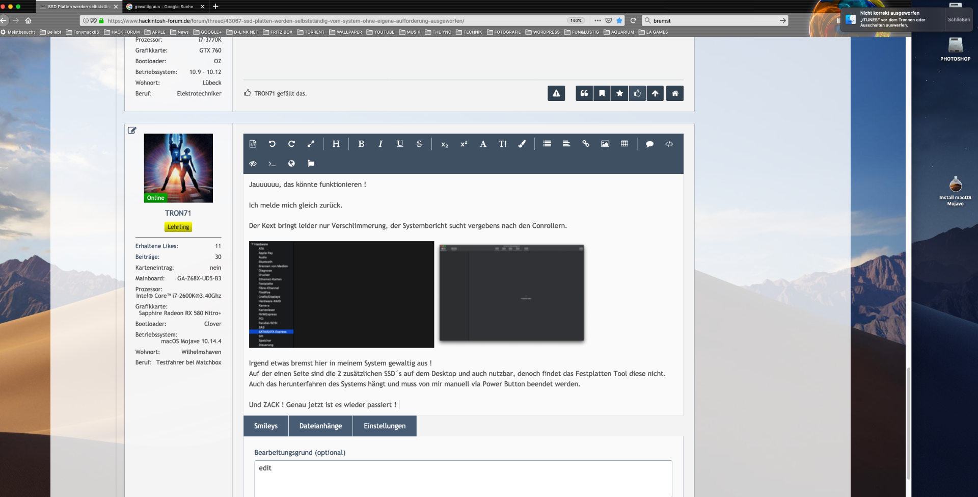Go to the browser home page
Screen dimensions: 978x497
pos(28,20)
